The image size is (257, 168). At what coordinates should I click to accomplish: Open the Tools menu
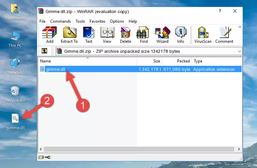click(x=80, y=21)
